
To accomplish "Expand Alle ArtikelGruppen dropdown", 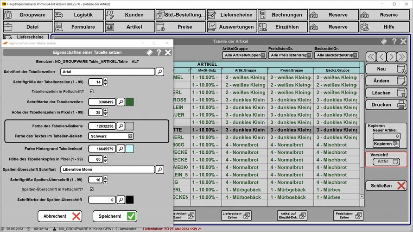I will [263, 55].
